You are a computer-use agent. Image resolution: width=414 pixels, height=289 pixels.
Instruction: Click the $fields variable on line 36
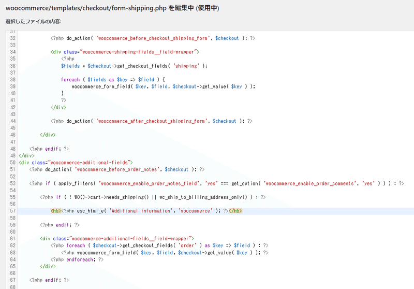pyautogui.click(x=70, y=66)
